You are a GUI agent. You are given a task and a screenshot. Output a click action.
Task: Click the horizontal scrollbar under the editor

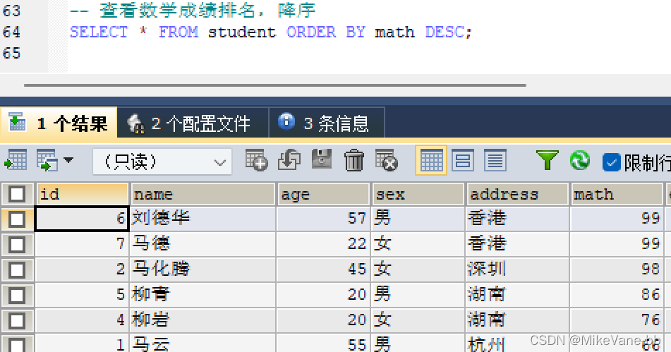point(275,85)
